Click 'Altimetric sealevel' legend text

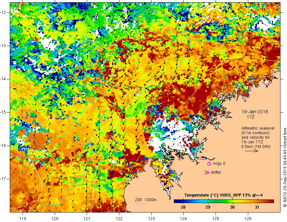click(x=258, y=128)
